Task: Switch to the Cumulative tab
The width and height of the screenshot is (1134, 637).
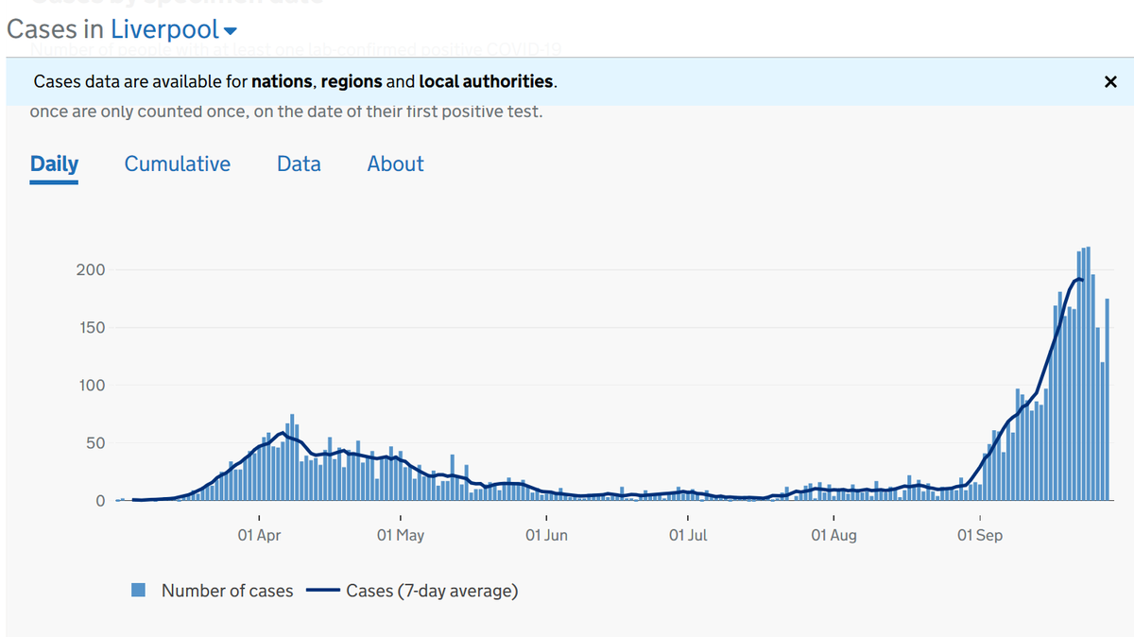Action: [178, 164]
